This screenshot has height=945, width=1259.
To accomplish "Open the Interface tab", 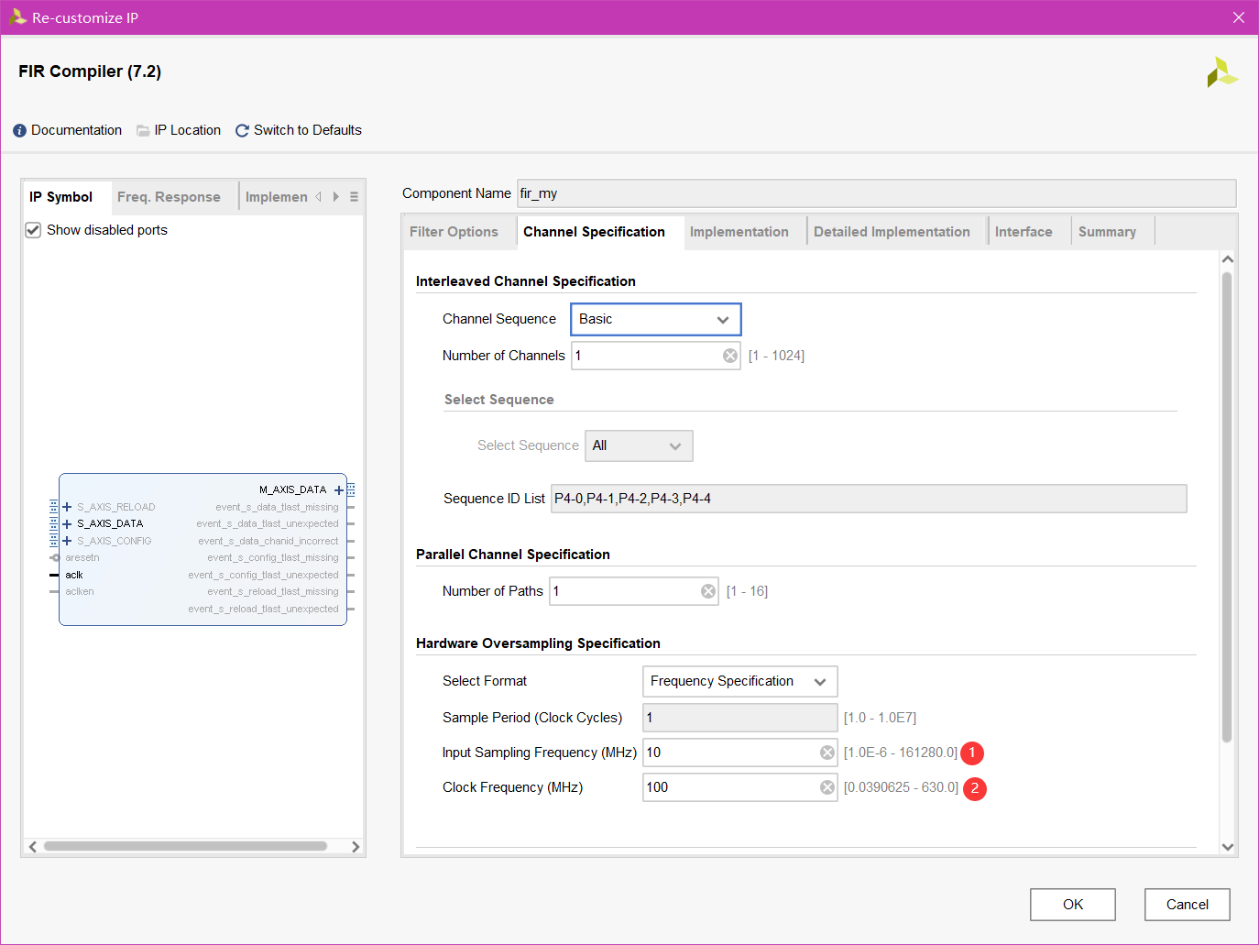I will [x=1024, y=232].
